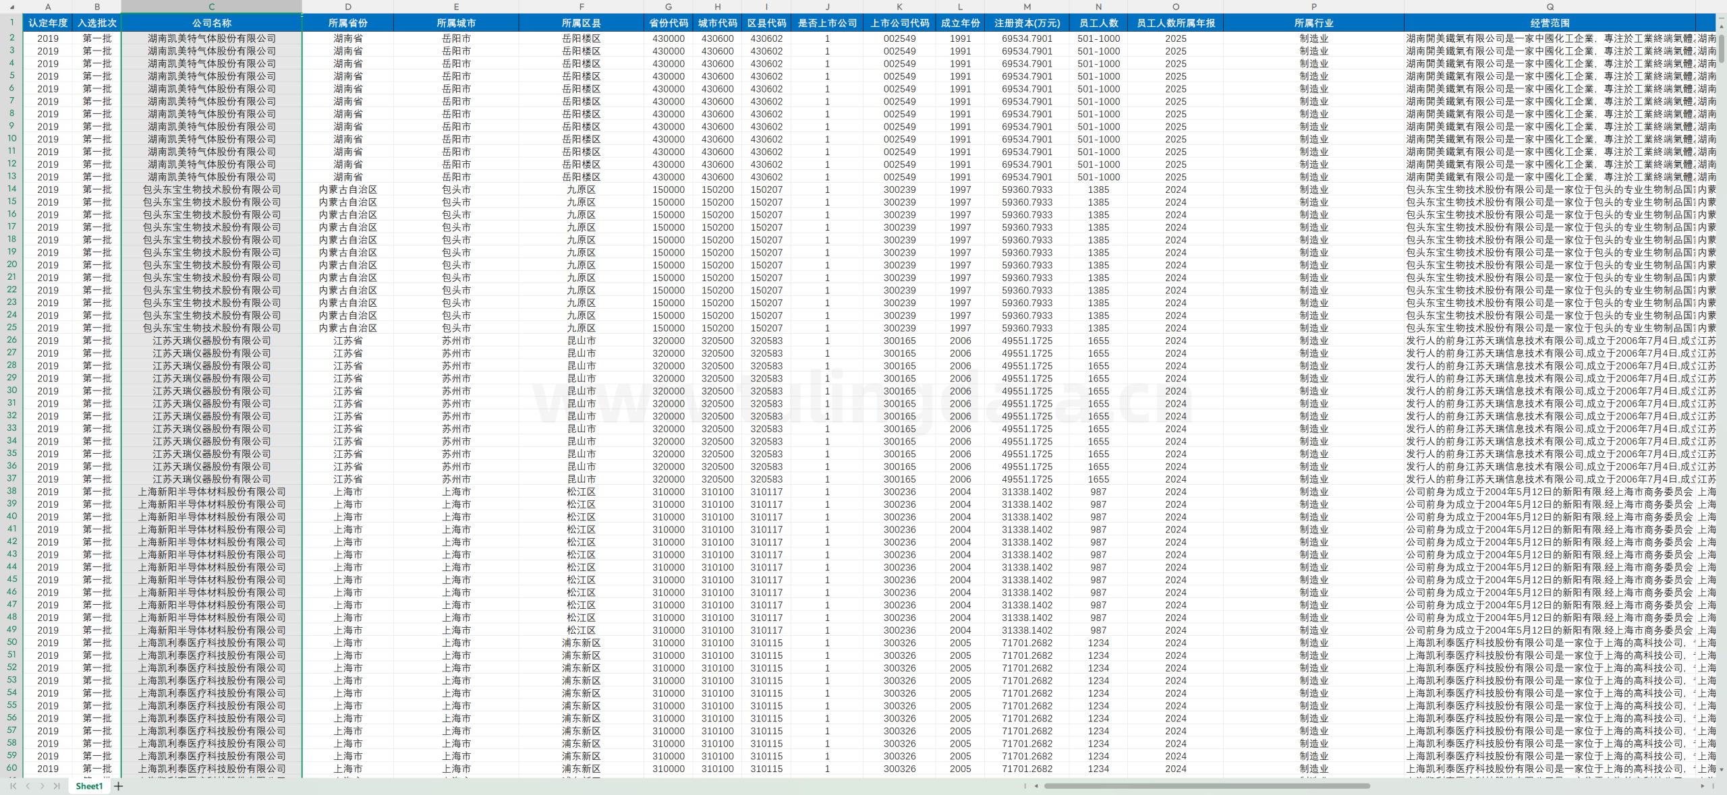
Task: Select column C header
Action: [212, 7]
